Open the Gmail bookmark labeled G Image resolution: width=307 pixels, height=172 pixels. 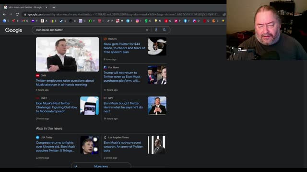[x=25, y=21]
